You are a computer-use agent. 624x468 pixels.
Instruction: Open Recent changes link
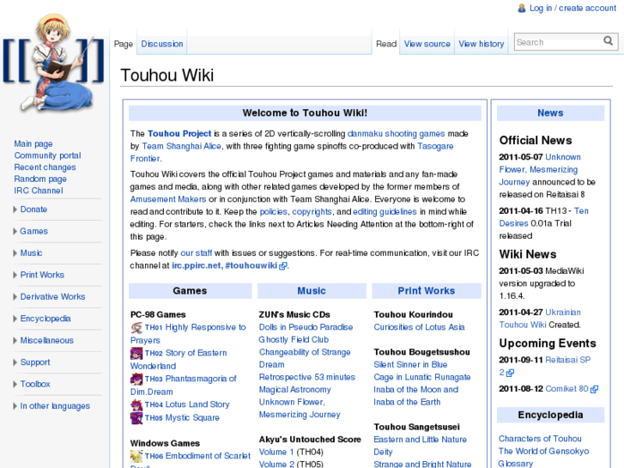pos(45,167)
